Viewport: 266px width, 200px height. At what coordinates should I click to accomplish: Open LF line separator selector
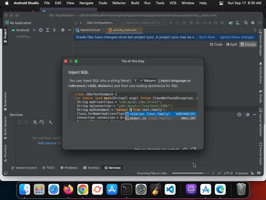tap(219, 173)
